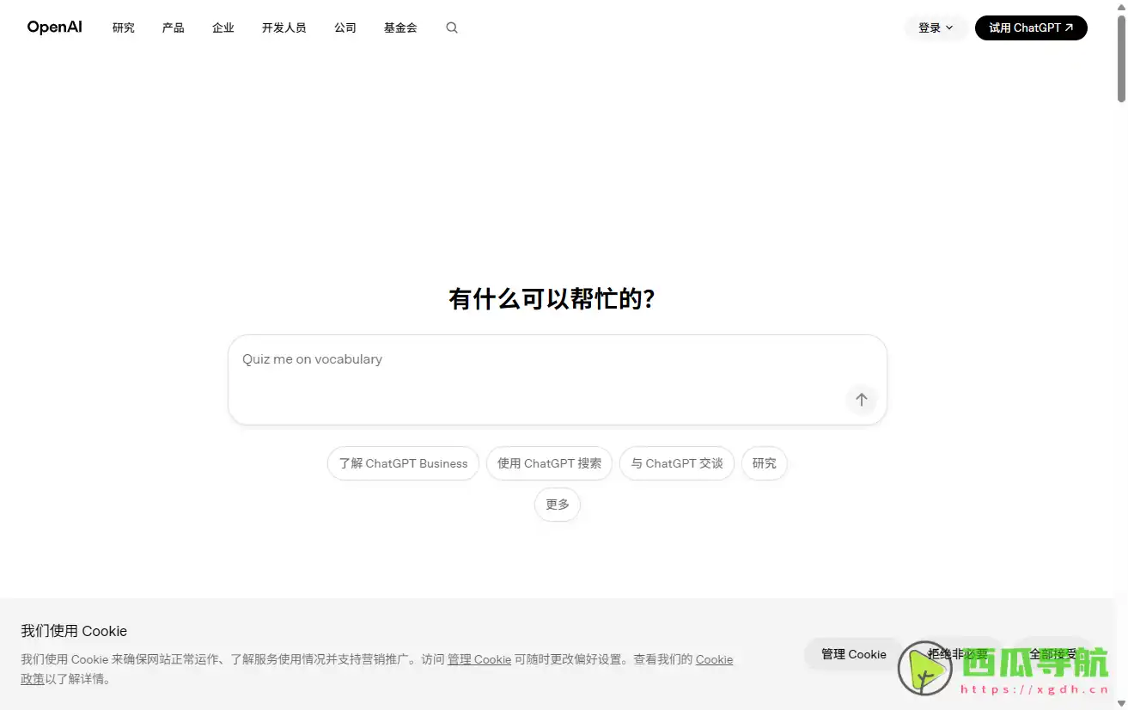Click 管理 Cookie in the banner

[853, 654]
